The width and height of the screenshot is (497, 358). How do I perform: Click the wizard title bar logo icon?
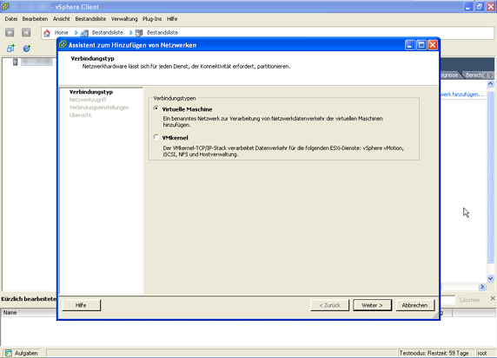click(63, 44)
